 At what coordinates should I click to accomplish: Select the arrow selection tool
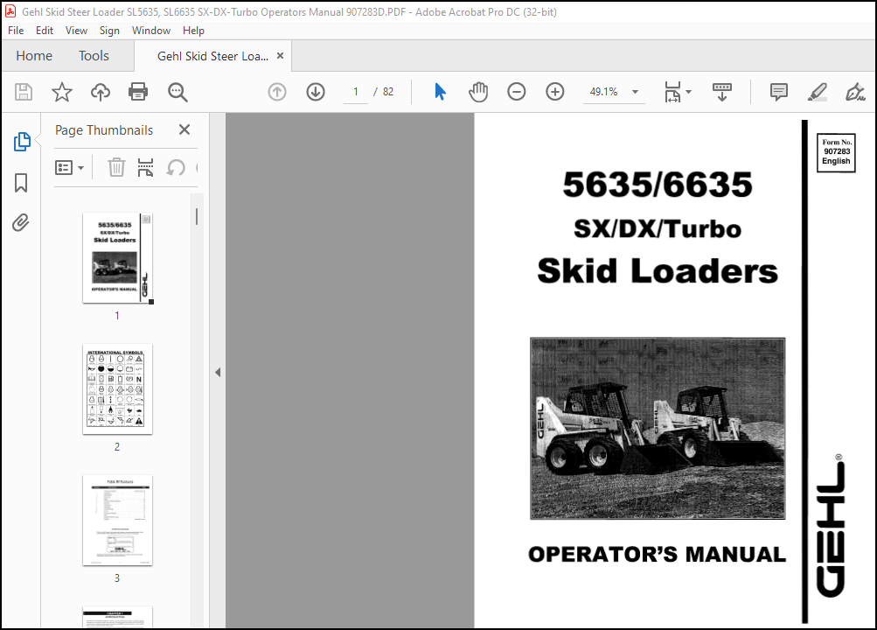pyautogui.click(x=440, y=92)
